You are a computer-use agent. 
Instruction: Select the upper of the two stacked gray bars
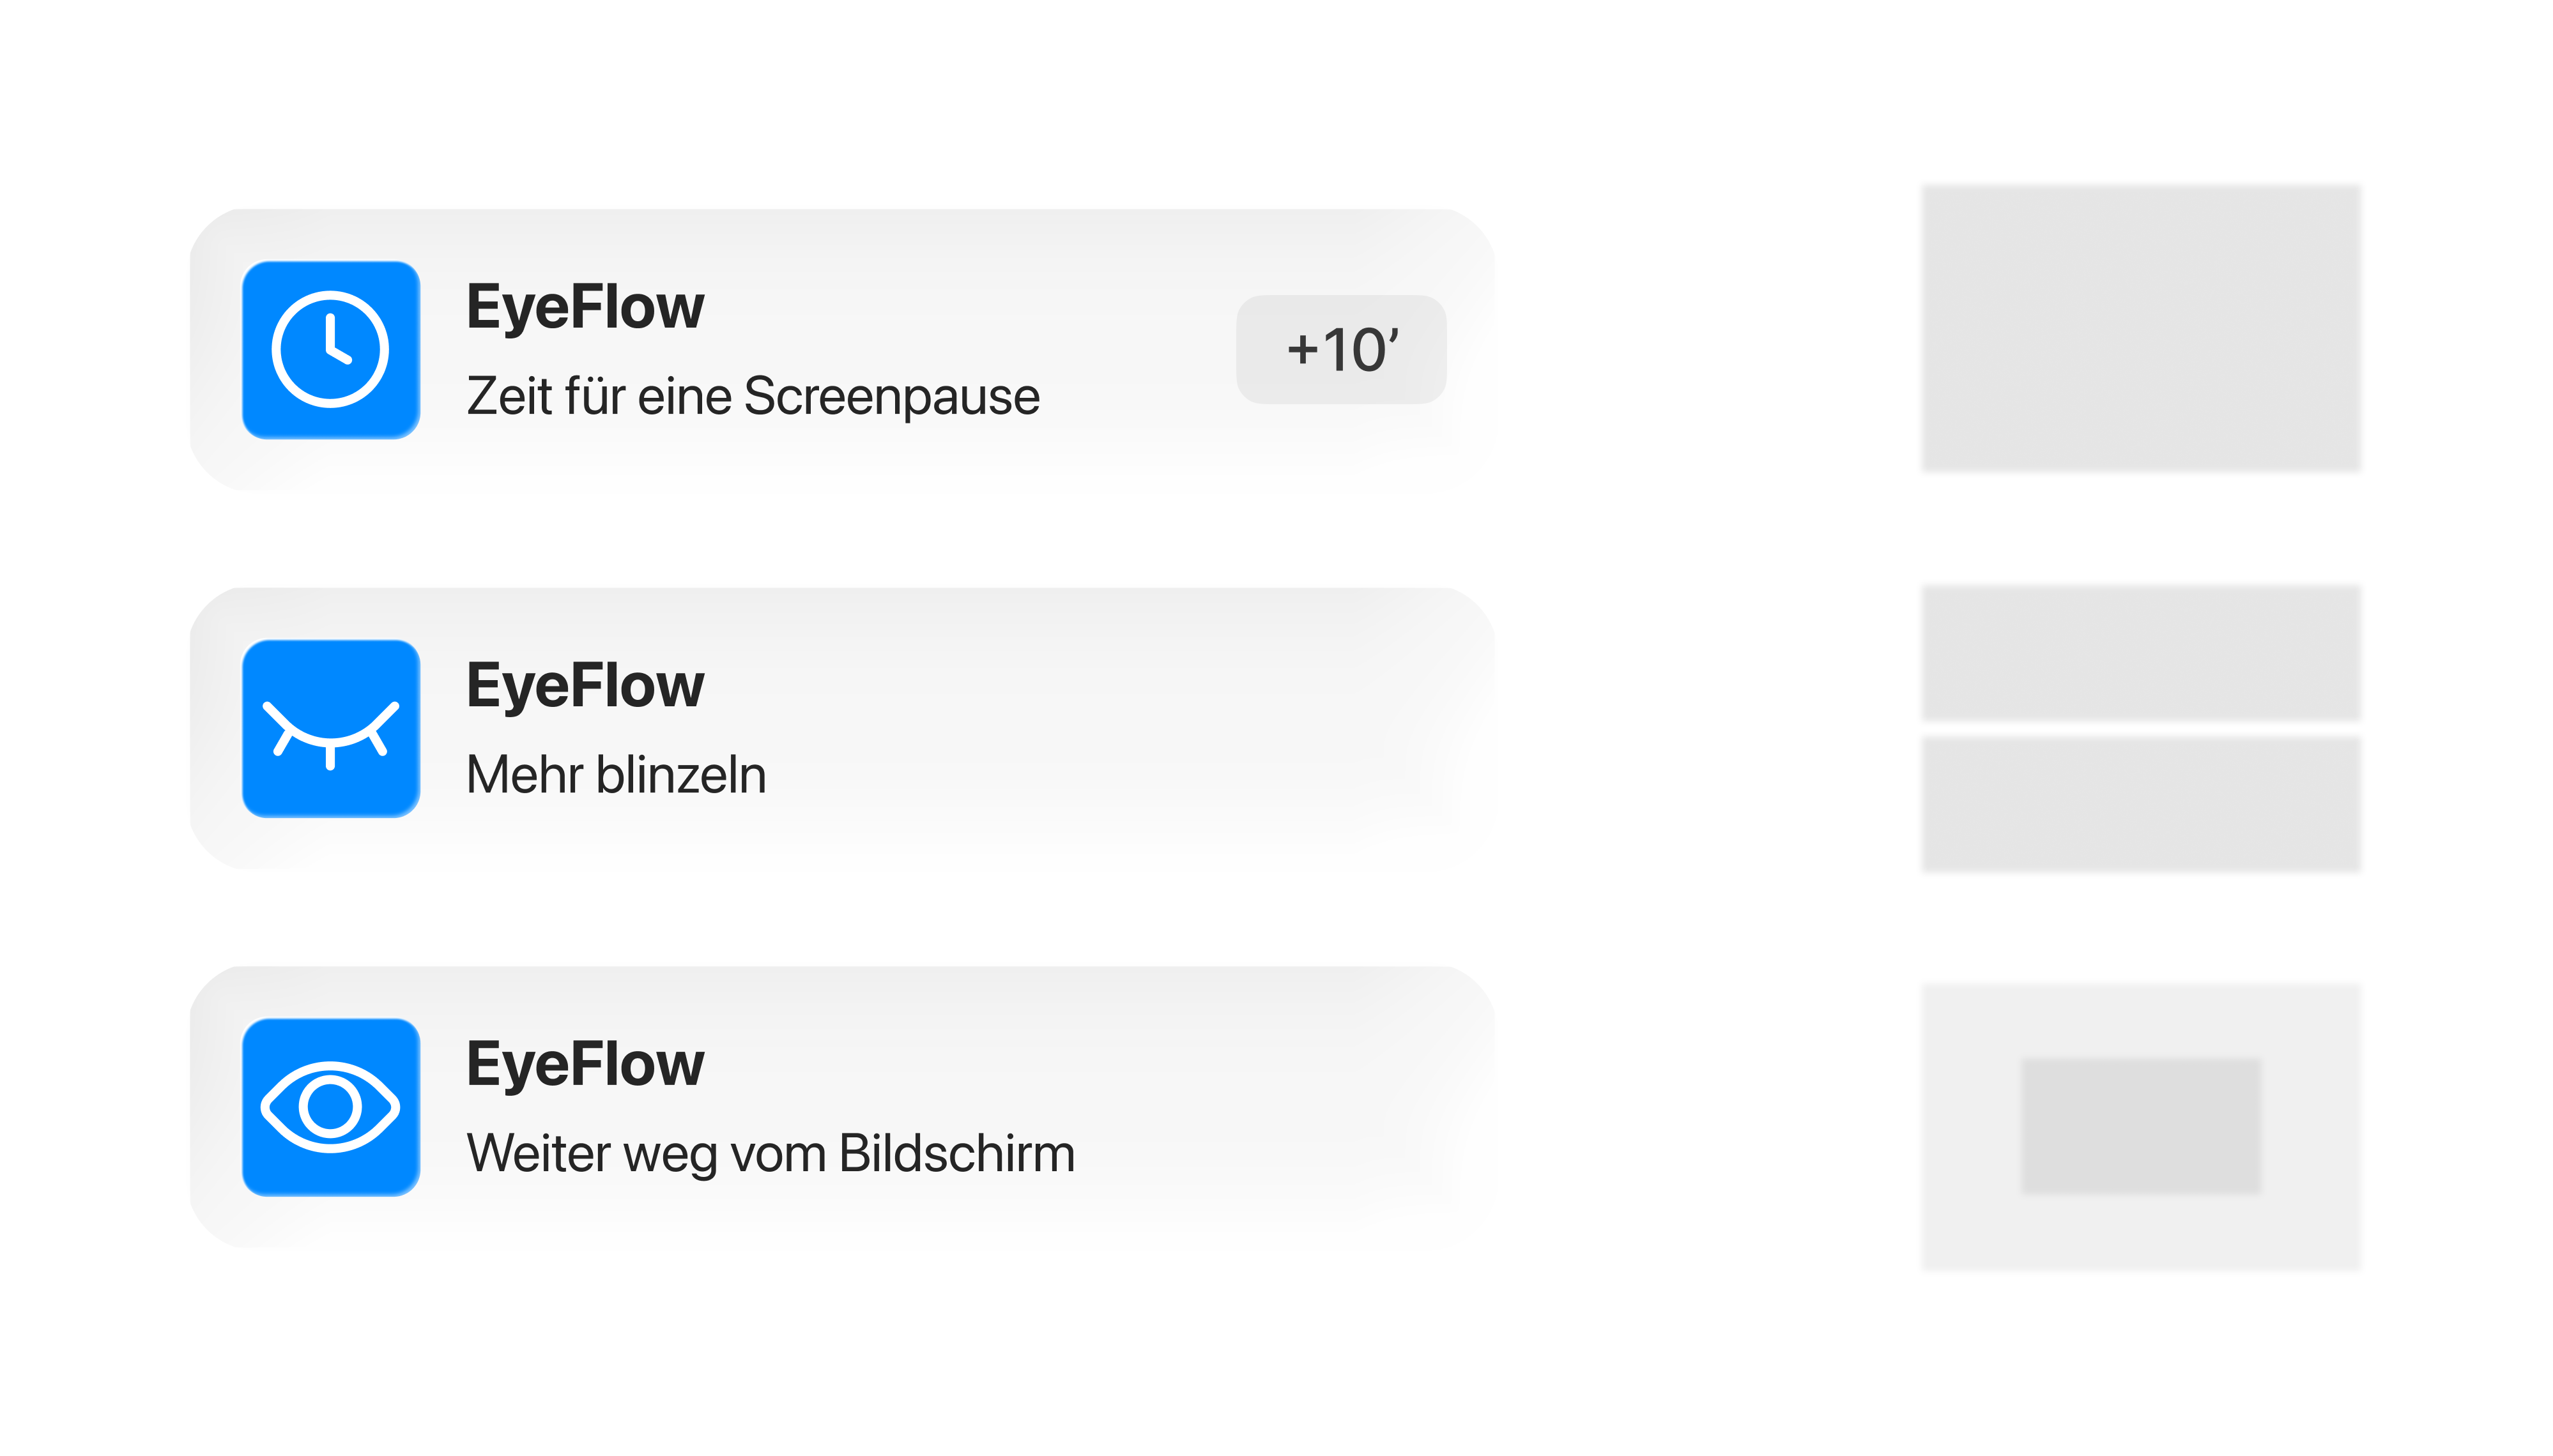tap(2141, 652)
